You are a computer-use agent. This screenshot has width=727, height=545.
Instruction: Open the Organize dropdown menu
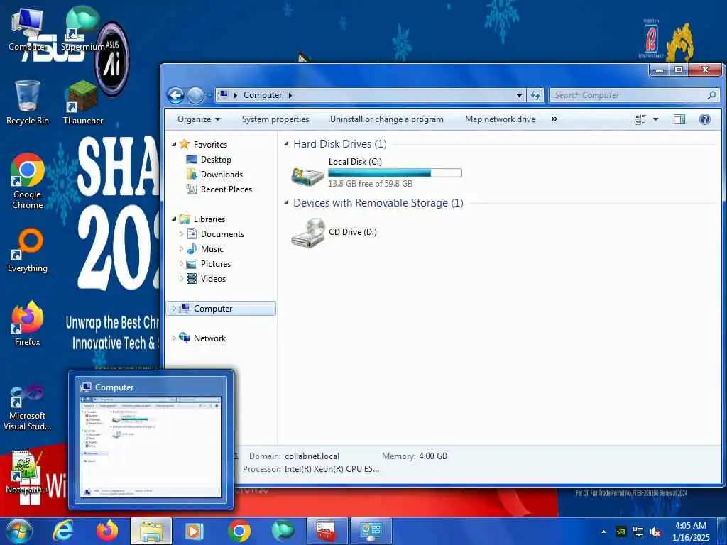coord(199,119)
